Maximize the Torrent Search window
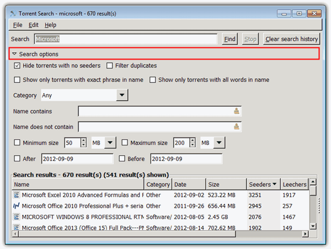The height and width of the screenshot is (249, 331). pos(299,13)
